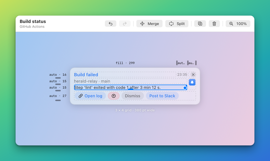This screenshot has width=270, height=161.
Task: Click row divider handle below 'auto · 16'
Action: (x=58, y=78)
